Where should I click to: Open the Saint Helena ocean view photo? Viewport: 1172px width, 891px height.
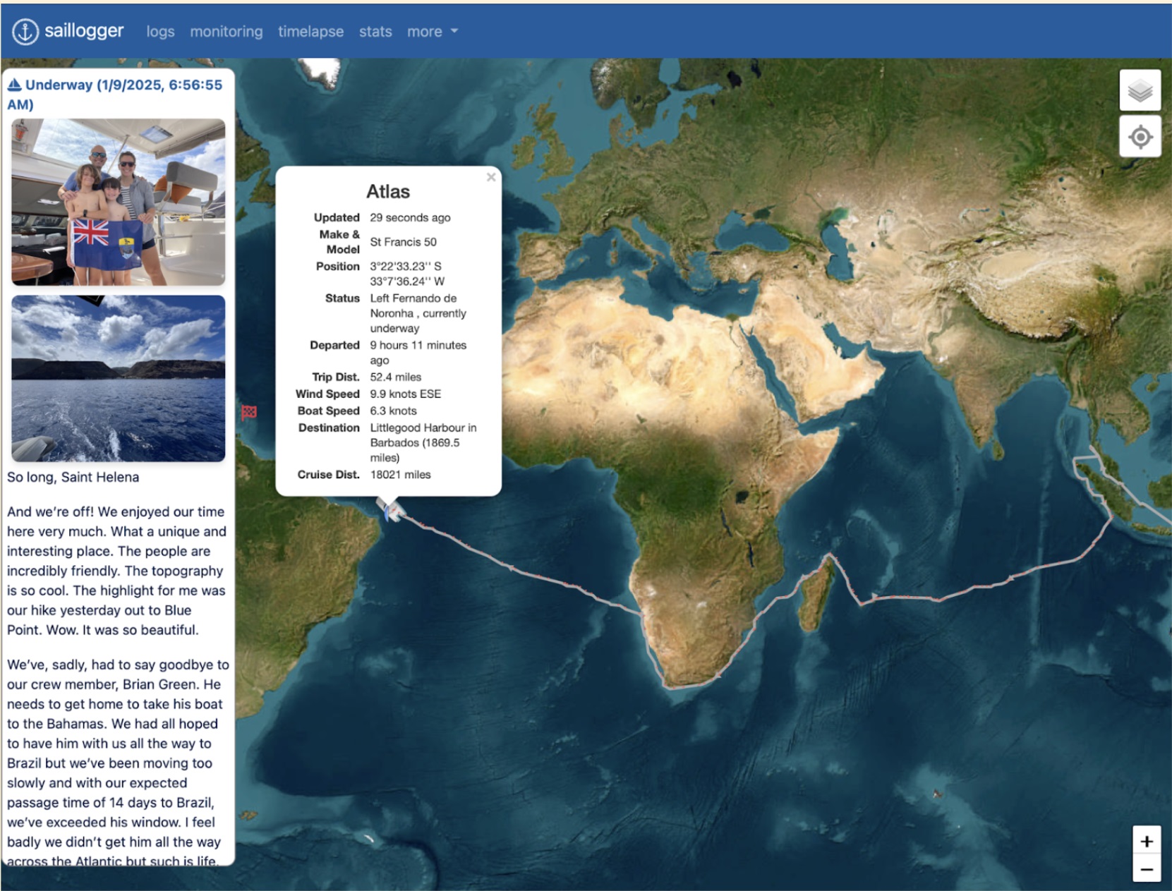click(x=119, y=378)
